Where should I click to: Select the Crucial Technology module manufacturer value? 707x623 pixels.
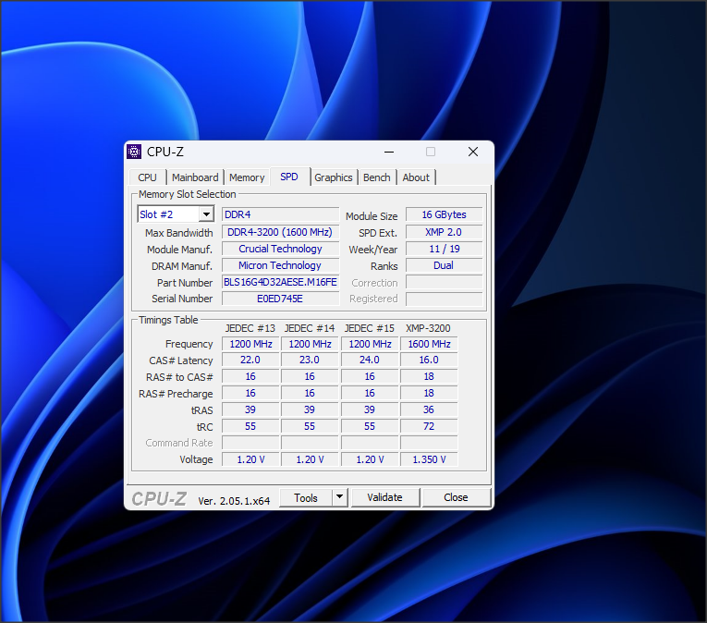pos(280,249)
